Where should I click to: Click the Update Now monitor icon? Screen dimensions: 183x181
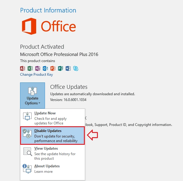(x=27, y=116)
